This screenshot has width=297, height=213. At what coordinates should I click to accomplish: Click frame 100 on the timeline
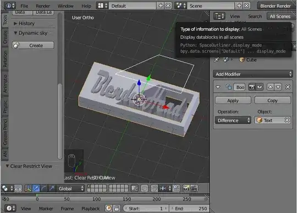(x=97, y=199)
